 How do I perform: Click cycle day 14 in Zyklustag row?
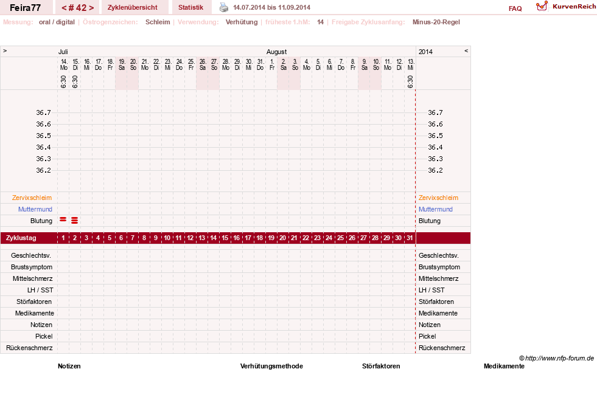click(x=213, y=238)
